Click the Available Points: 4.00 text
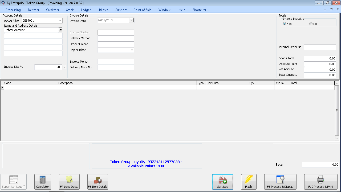Image resolution: width=341 pixels, height=192 pixels. click(x=147, y=166)
